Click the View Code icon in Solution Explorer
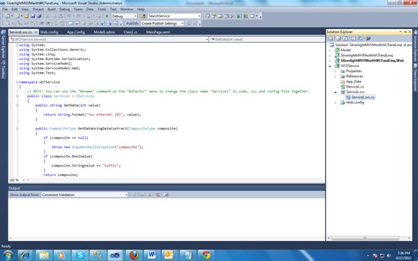The height and width of the screenshot is (261, 418). tap(354, 39)
